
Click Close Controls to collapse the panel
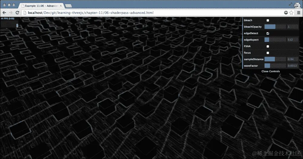271,71
